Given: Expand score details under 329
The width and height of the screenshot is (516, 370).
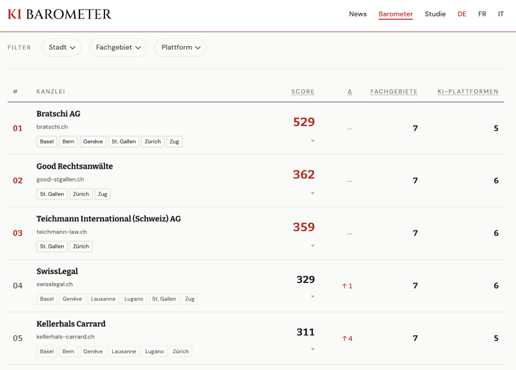Looking at the screenshot, I should click(x=313, y=297).
